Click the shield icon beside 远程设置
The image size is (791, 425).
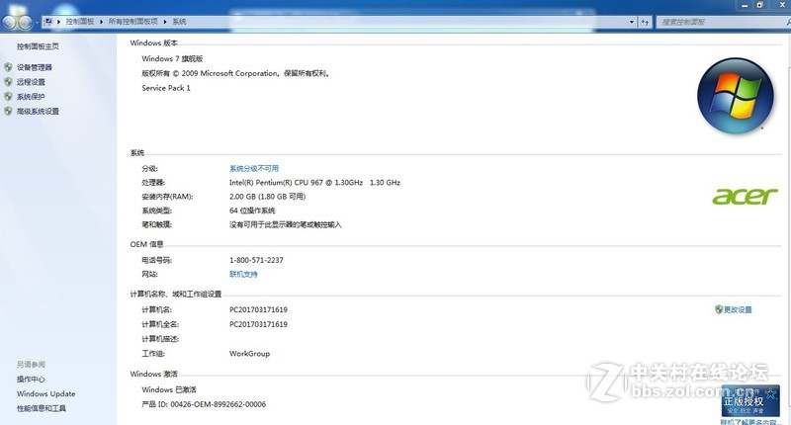click(x=8, y=82)
